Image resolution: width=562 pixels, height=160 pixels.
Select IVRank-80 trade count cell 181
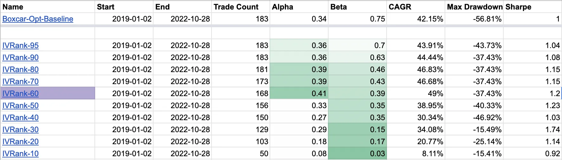(x=241, y=70)
